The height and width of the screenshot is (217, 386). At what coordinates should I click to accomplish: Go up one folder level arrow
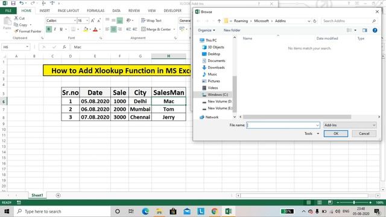pos(219,21)
